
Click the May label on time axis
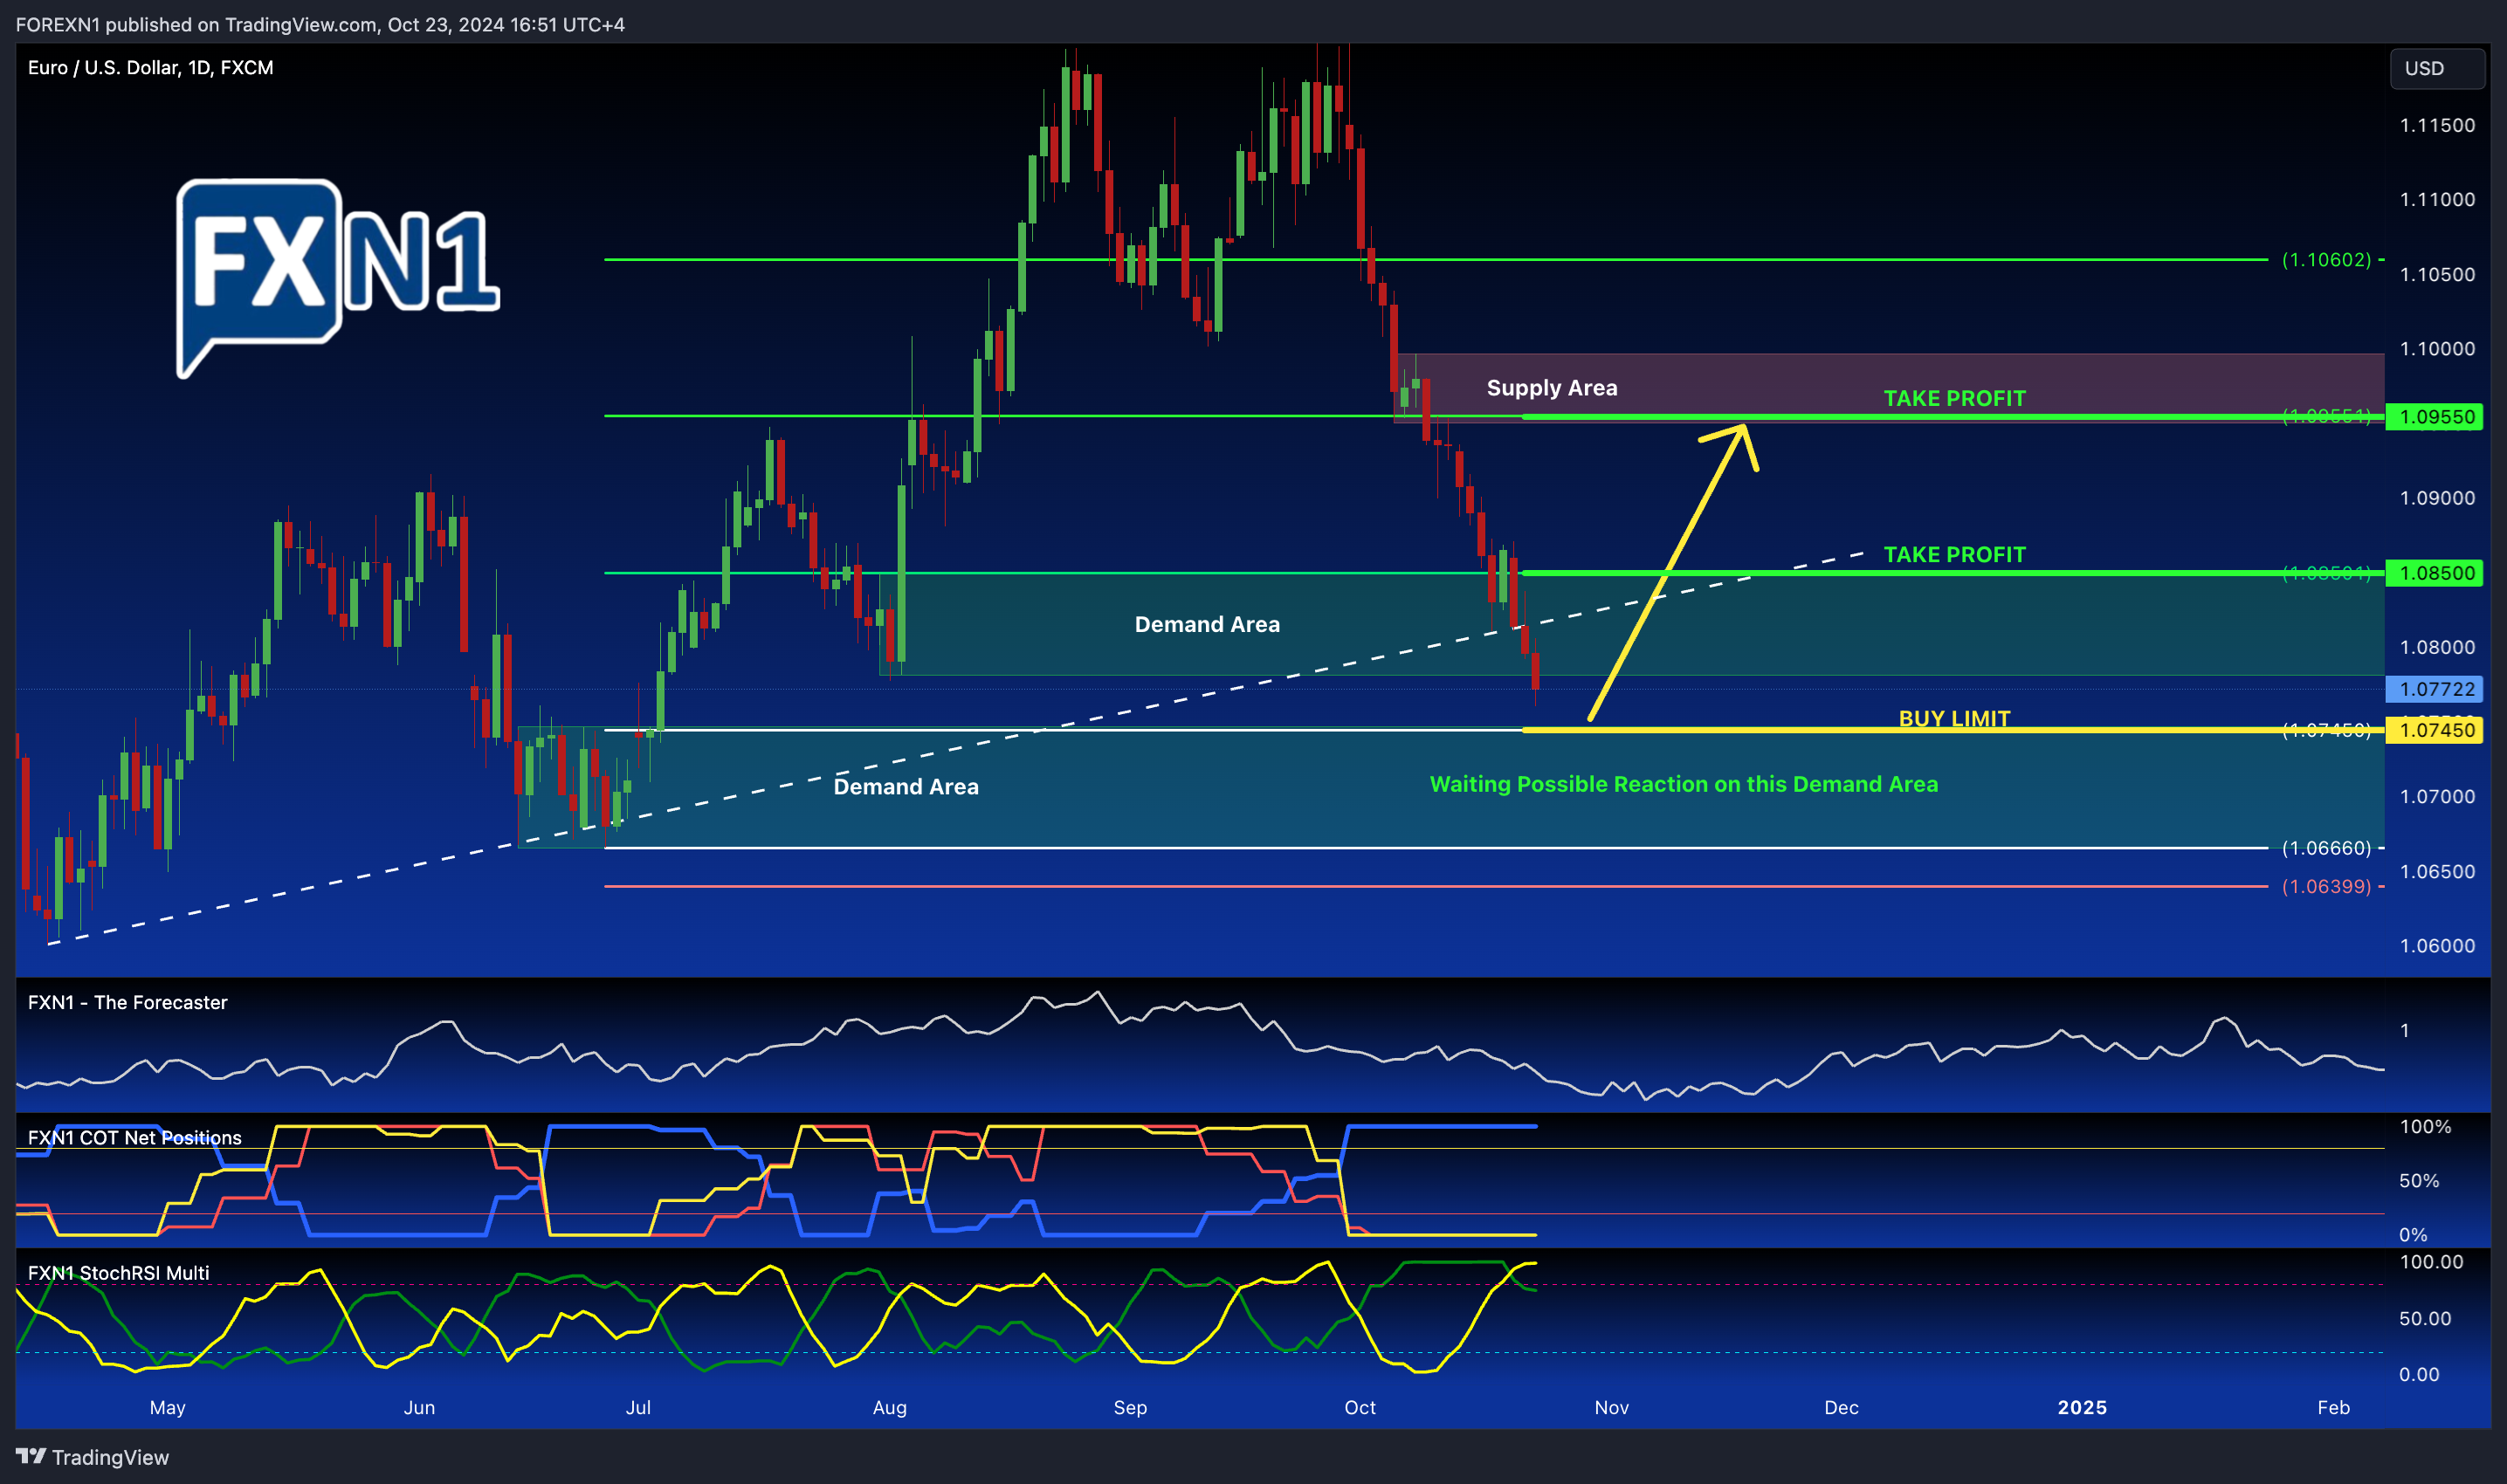point(167,1407)
